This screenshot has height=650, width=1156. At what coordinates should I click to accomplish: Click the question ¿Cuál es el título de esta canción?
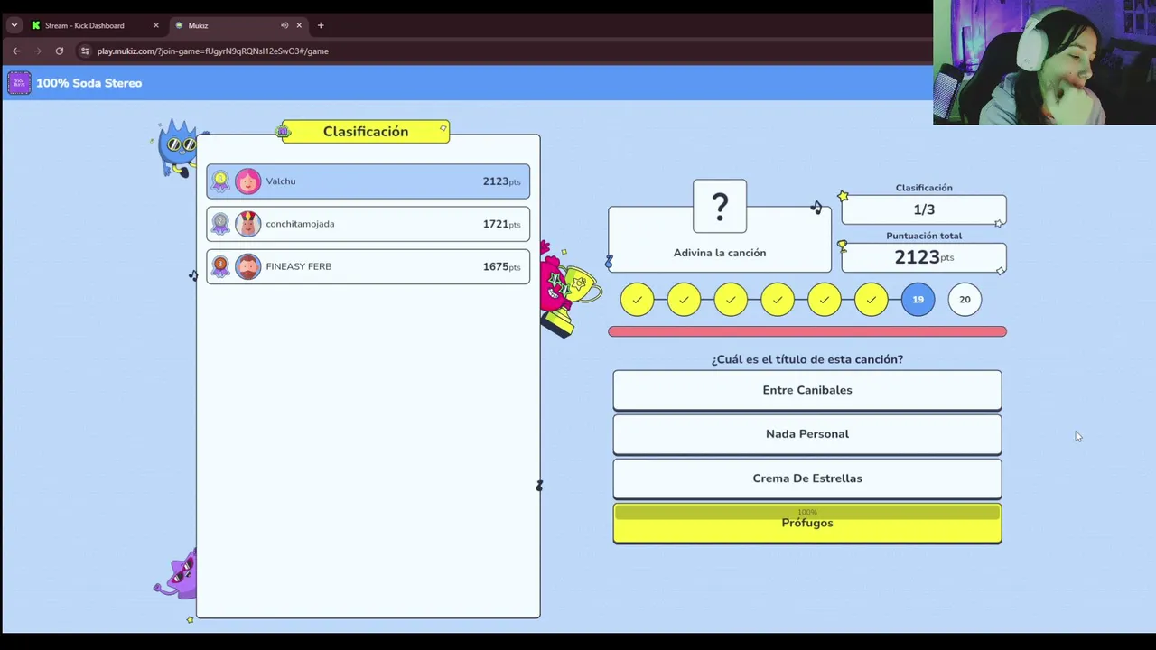tap(807, 359)
